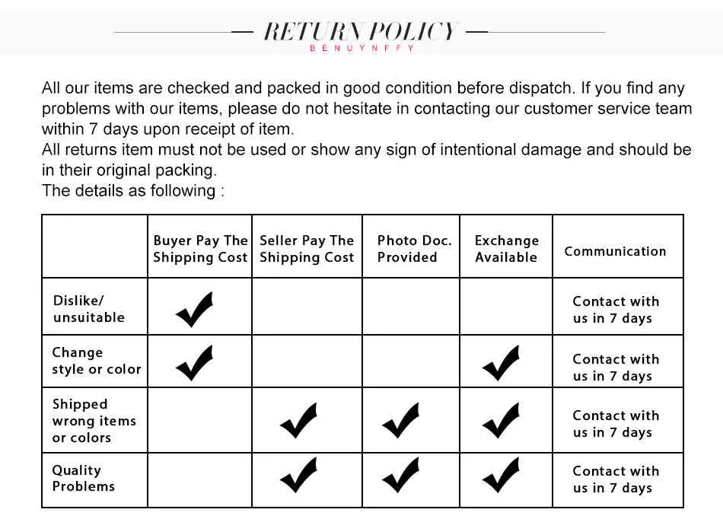This screenshot has width=723, height=522.
Task: Click the Seller Pay checkmark for Shipped wrong items
Action: click(299, 421)
